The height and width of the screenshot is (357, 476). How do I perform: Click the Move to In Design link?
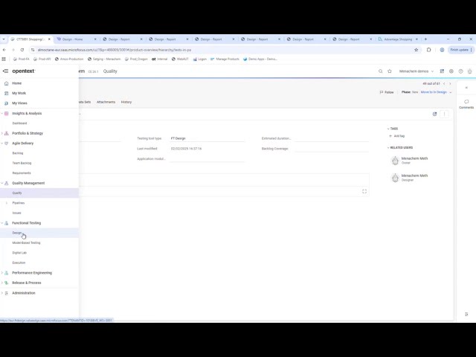click(434, 92)
